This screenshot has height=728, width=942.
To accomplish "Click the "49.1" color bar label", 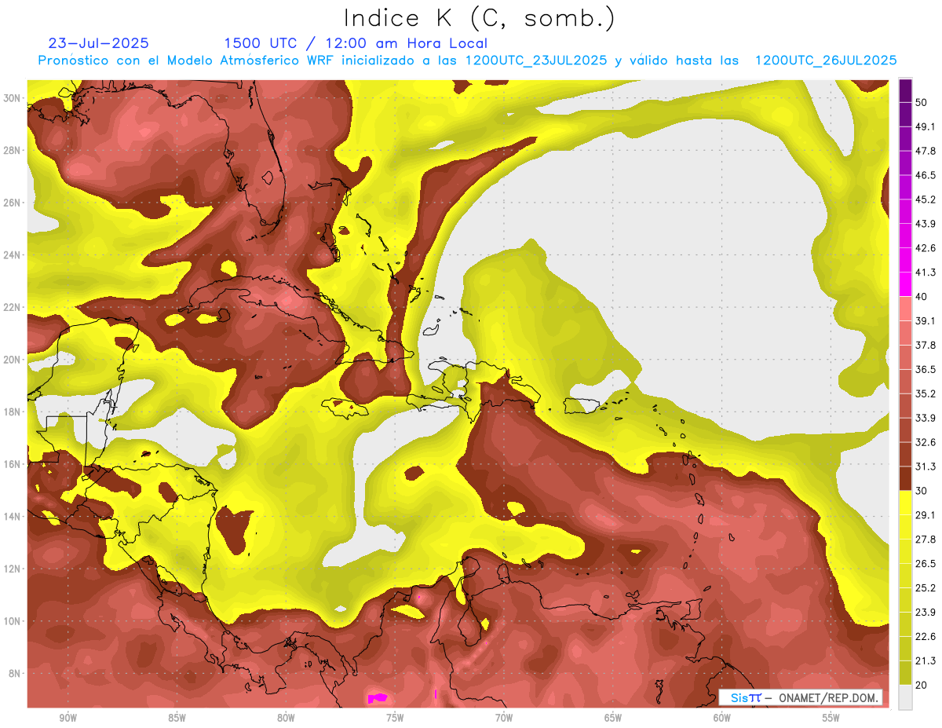I will point(926,126).
